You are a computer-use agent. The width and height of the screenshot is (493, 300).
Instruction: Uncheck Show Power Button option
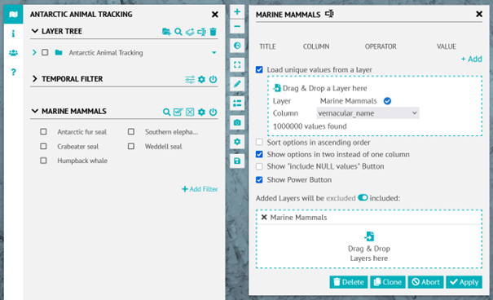259,179
